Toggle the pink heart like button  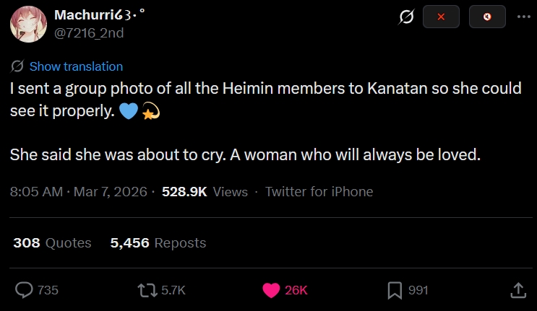[271, 291]
